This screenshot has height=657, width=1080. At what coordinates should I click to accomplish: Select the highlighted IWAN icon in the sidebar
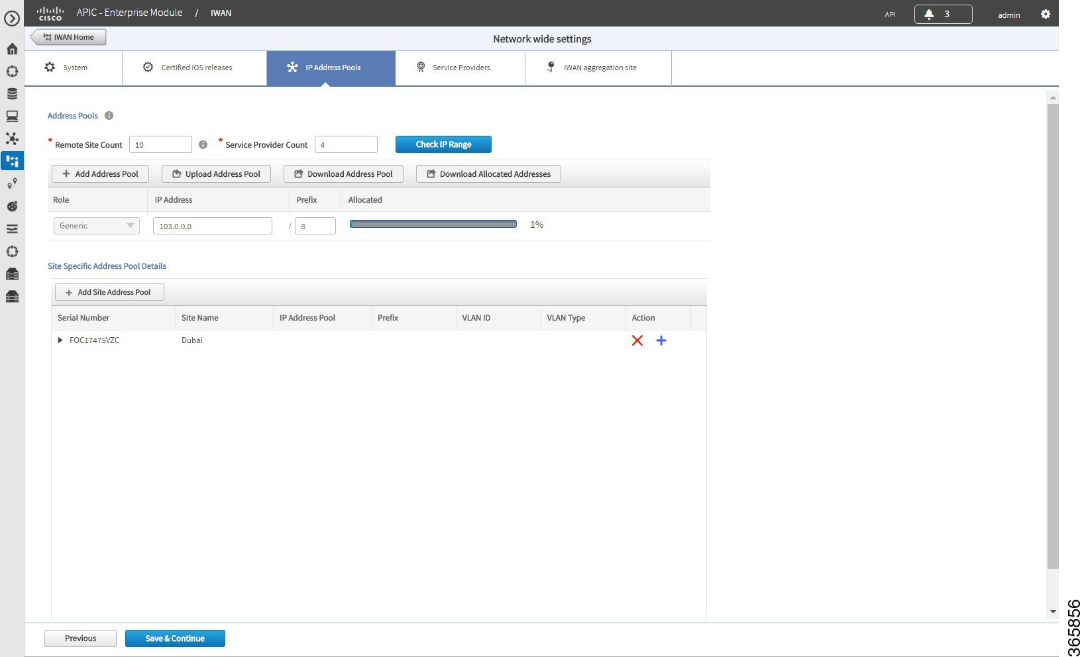pos(12,161)
